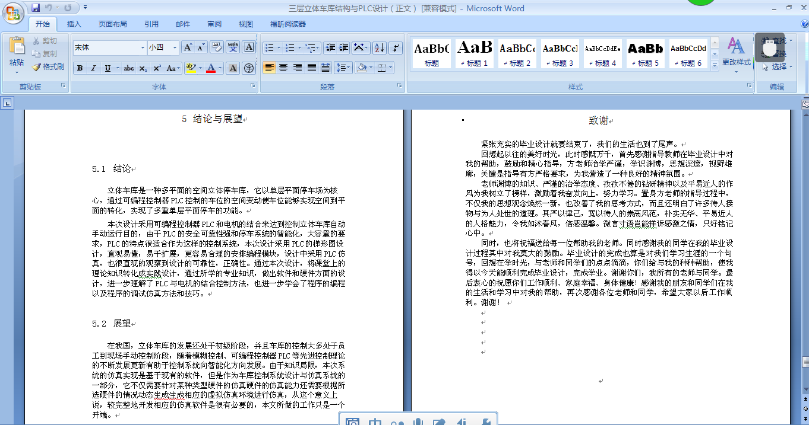Clear formatting with the eraser icon
This screenshot has height=425, width=809.
216,47
